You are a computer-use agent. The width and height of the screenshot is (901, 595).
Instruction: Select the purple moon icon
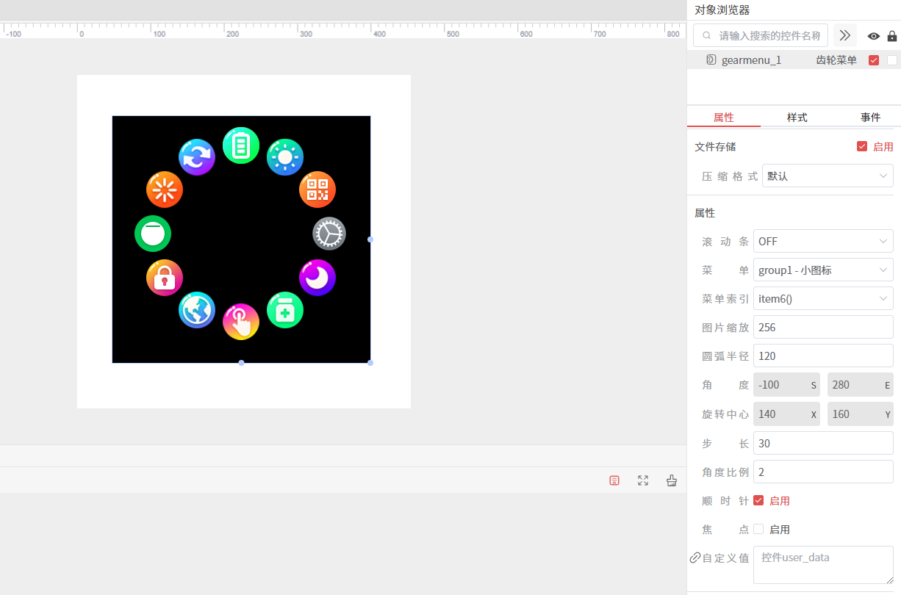point(317,278)
